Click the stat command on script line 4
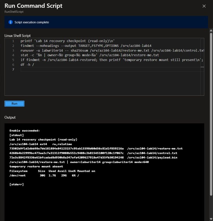 (x=90, y=55)
